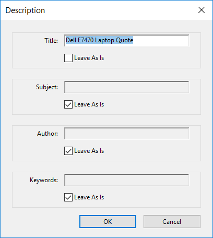213x238 pixels.
Task: Click the Keywords text field
Action: pos(127,180)
